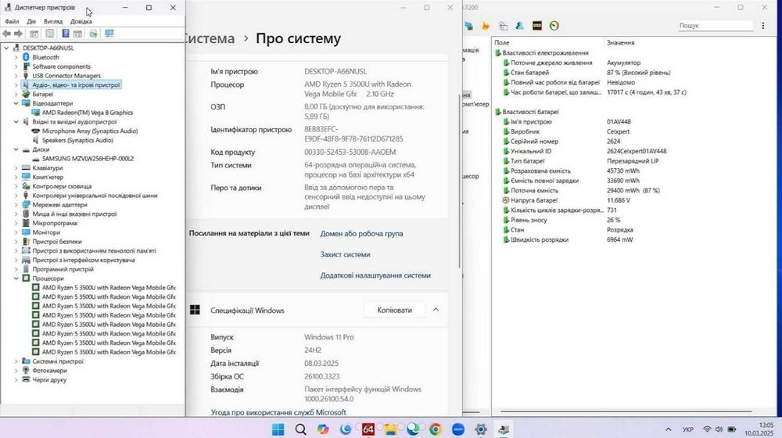Collapse the Процесори node

(16, 278)
